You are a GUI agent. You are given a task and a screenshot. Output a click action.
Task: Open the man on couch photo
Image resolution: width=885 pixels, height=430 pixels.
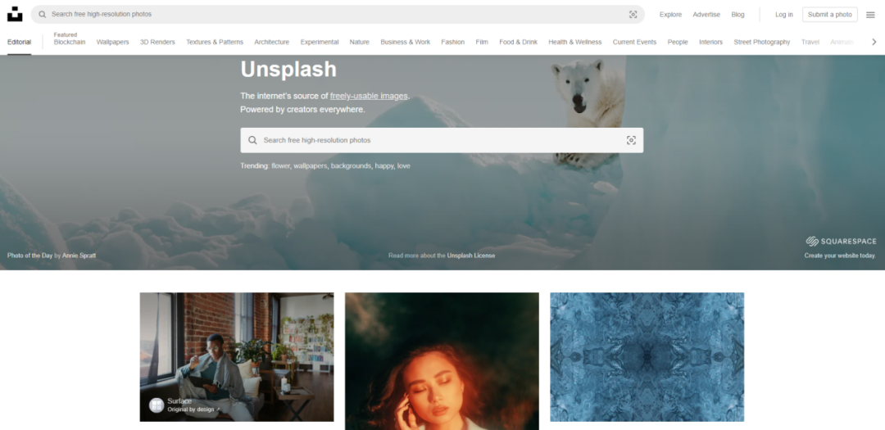pos(237,356)
